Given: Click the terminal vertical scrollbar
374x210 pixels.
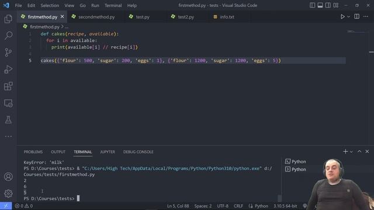Looking at the screenshot, I should coord(279,198).
